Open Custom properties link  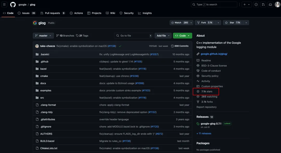(212, 86)
